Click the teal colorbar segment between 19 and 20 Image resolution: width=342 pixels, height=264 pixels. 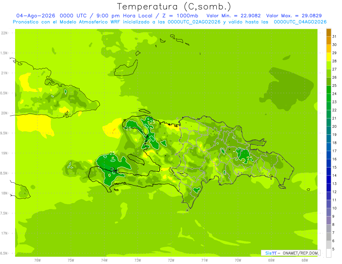(329, 130)
